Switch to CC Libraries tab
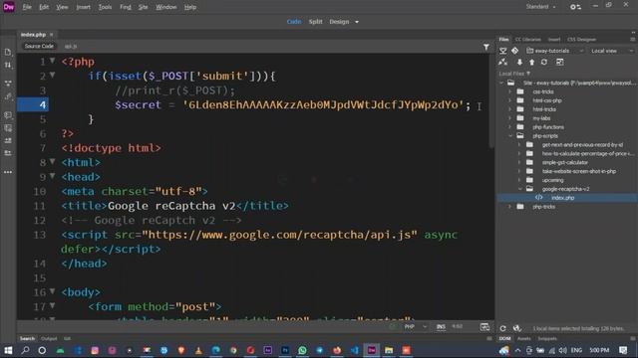 (x=527, y=40)
